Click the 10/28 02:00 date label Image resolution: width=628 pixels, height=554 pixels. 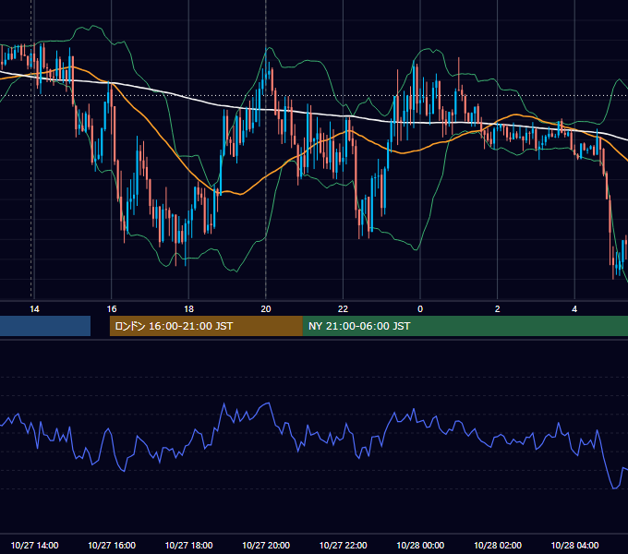[x=498, y=545]
